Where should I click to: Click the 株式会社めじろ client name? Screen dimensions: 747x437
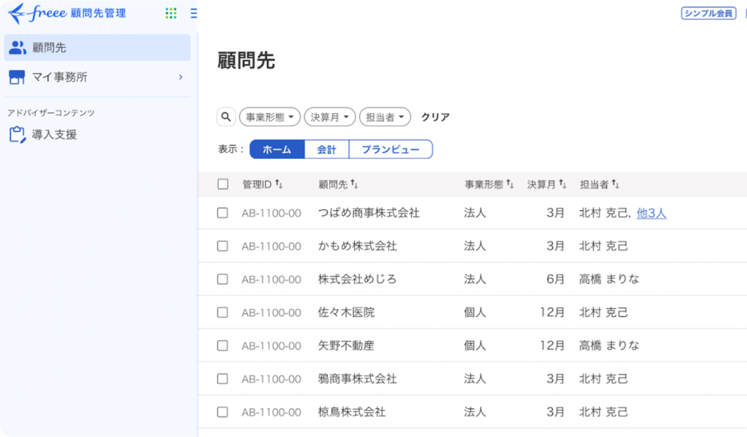coord(357,279)
